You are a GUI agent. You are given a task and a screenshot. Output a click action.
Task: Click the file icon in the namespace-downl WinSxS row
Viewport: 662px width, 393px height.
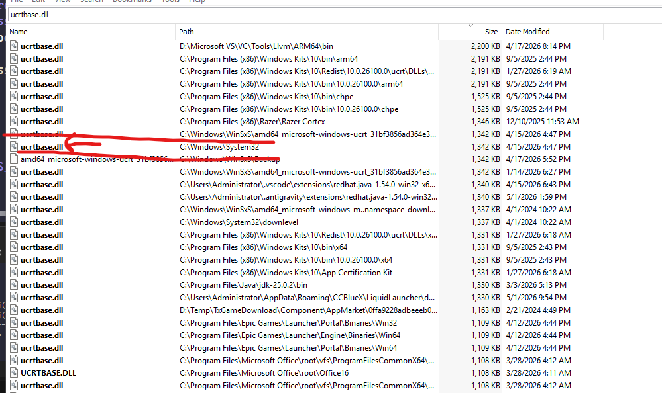coord(14,210)
